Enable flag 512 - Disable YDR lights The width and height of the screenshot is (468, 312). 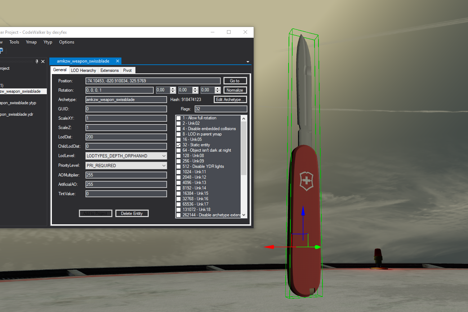(x=178, y=166)
